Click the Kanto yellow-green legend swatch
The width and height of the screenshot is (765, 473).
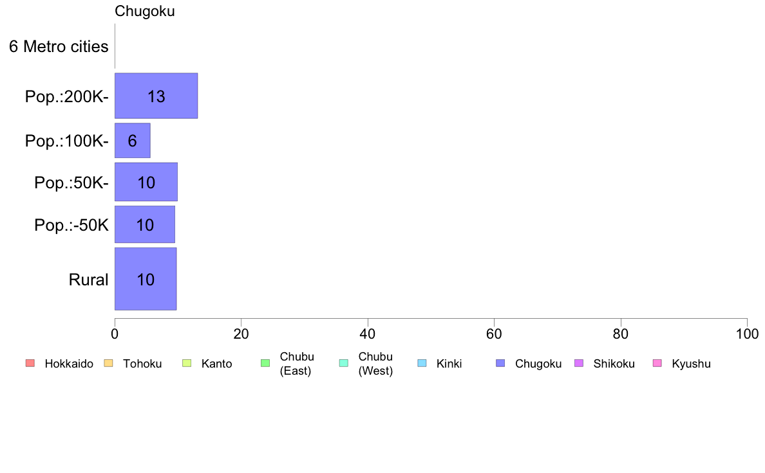187,363
